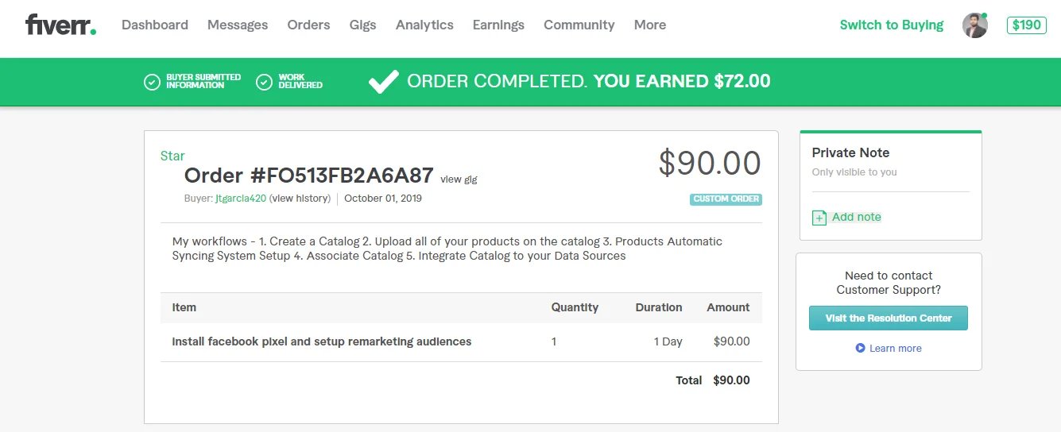Open the More navigation menu
The width and height of the screenshot is (1061, 432).
[650, 25]
